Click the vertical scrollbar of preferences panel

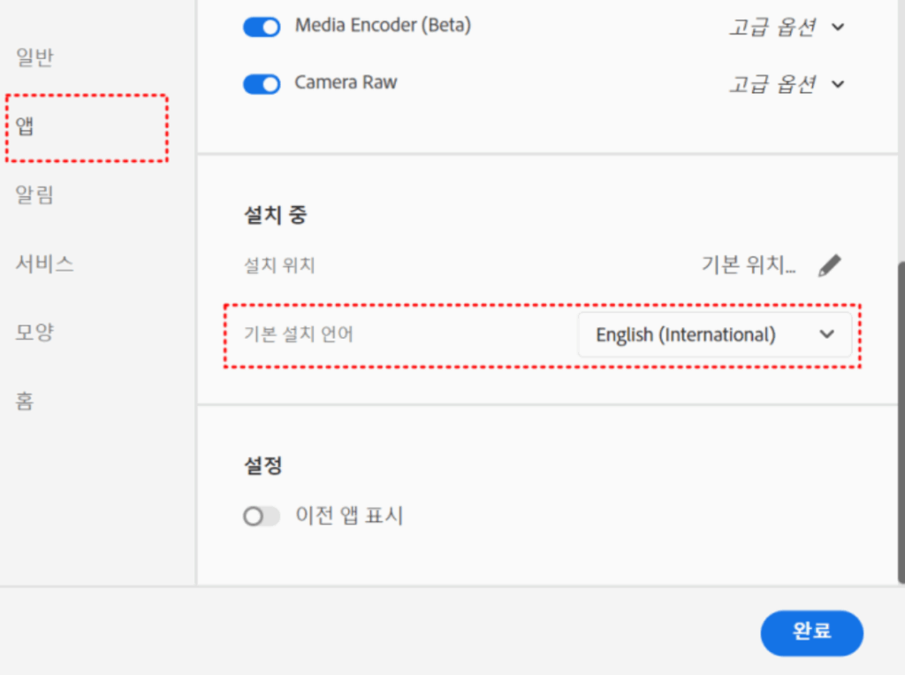point(901,422)
